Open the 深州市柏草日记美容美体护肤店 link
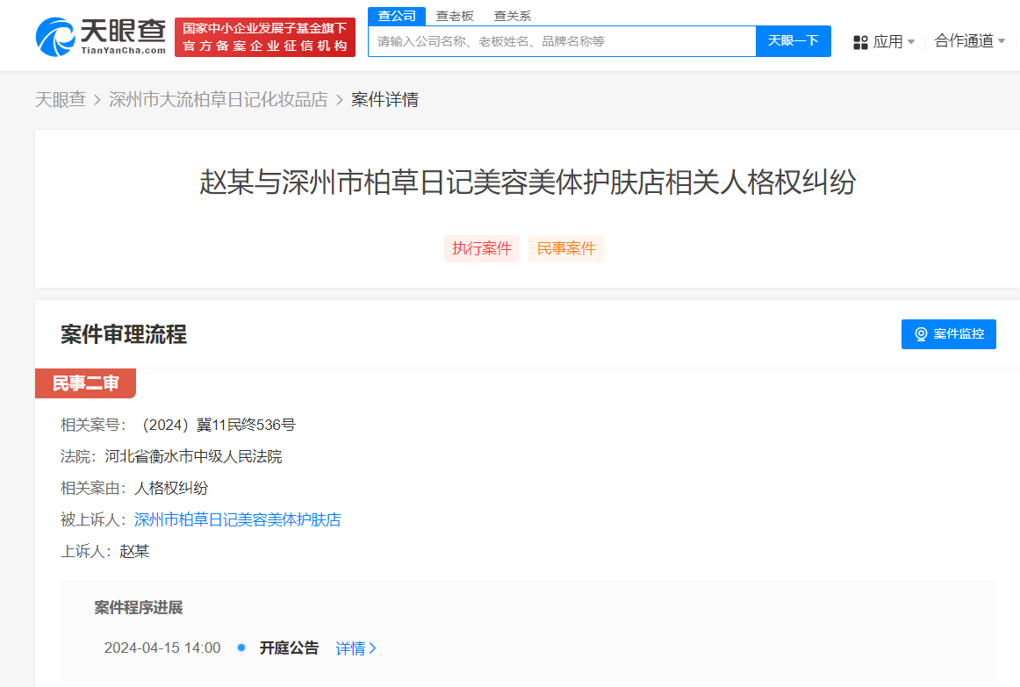Screen dimensions: 1020x687 pos(237,519)
